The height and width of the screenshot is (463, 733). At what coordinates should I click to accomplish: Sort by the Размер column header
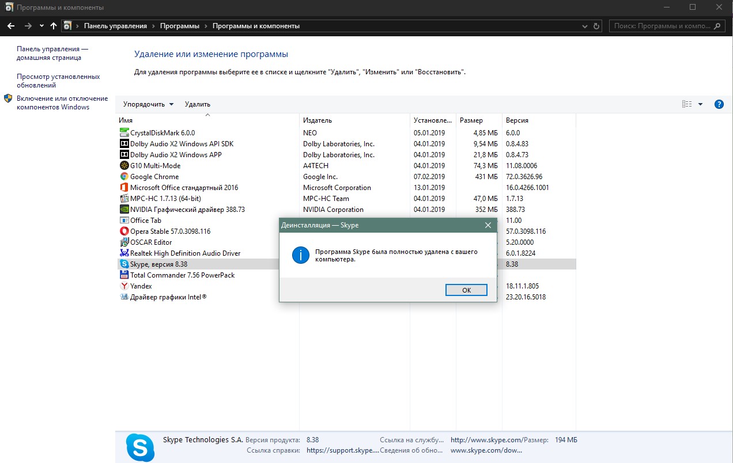click(479, 120)
